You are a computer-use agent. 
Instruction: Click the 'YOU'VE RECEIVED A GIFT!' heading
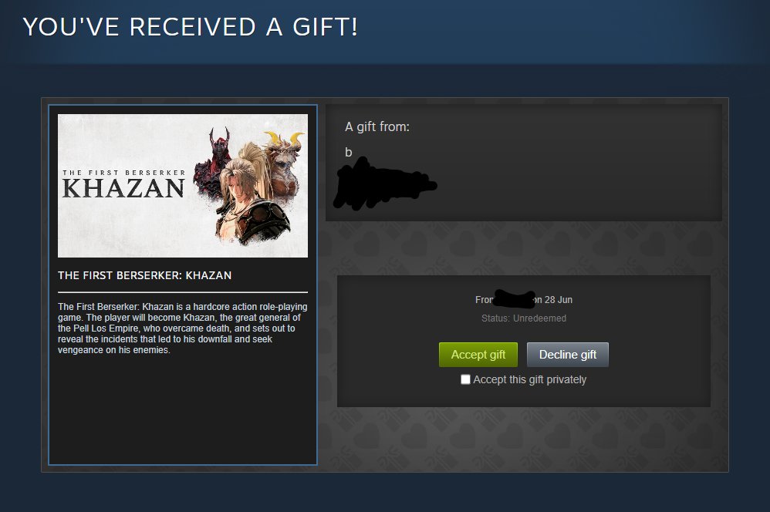(x=191, y=27)
